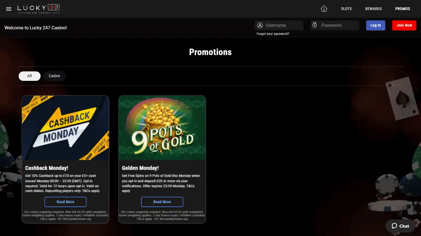Read More about Cashback Monday
The height and width of the screenshot is (236, 421).
[65, 202]
